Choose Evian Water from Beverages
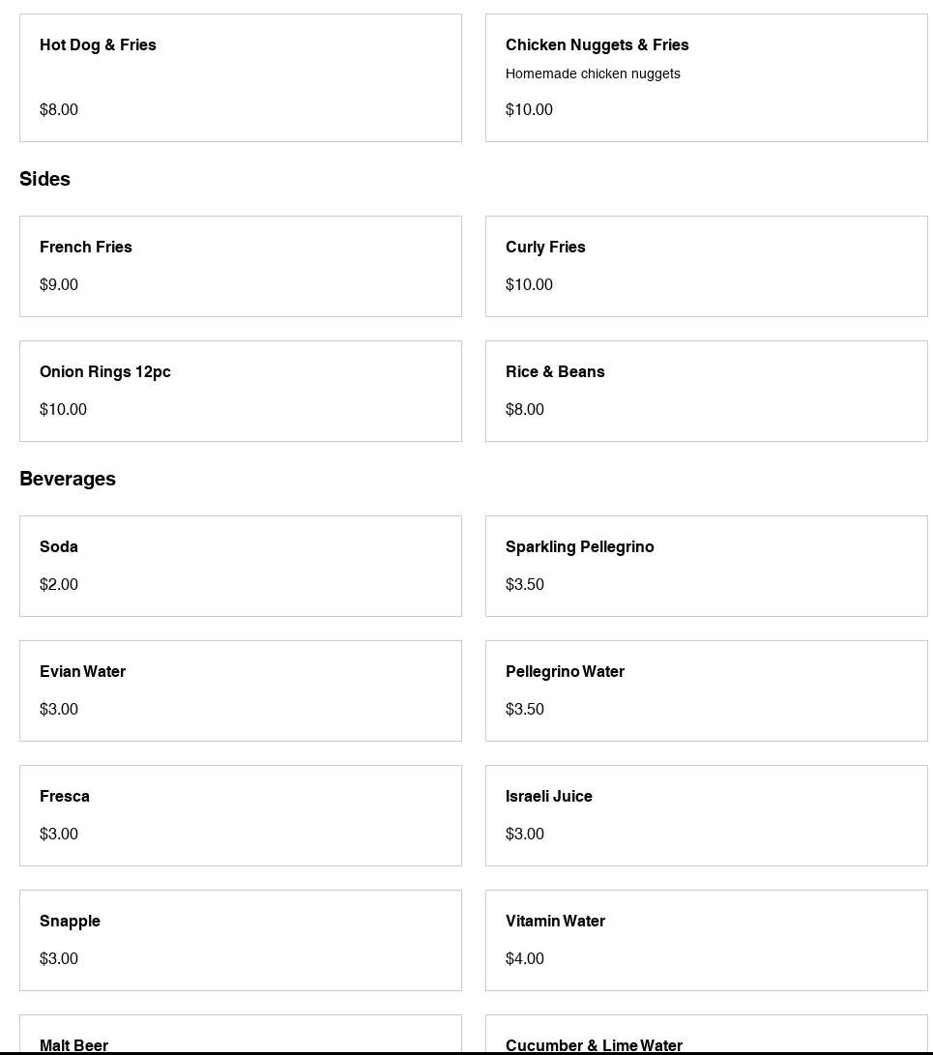 tap(240, 690)
